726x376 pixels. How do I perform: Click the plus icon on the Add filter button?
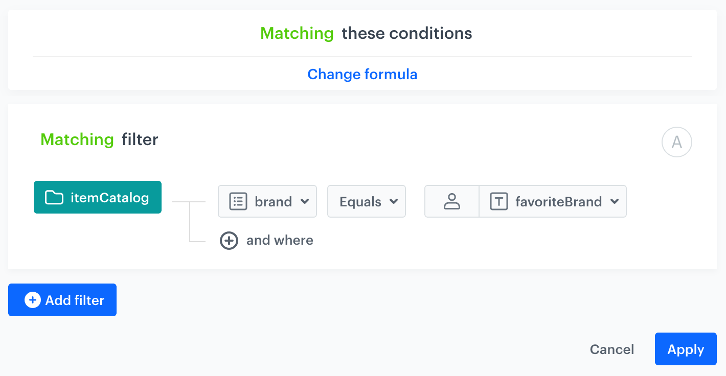[x=32, y=300]
